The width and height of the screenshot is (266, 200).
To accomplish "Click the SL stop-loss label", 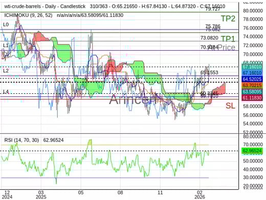I will pyautogui.click(x=230, y=106).
